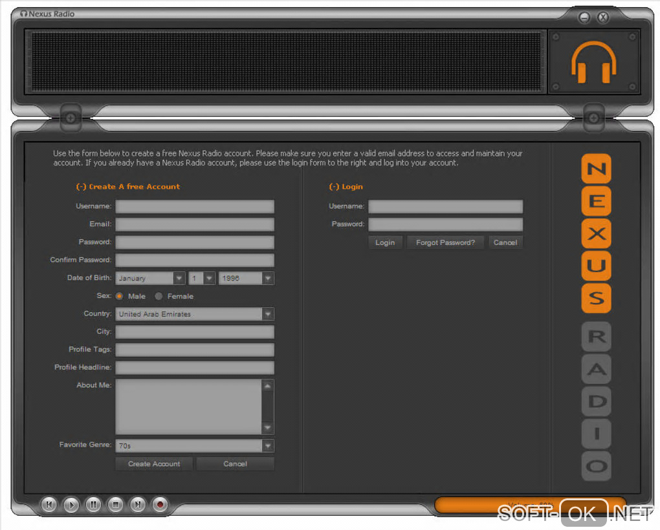Image resolution: width=660 pixels, height=530 pixels.
Task: Cancel the account creation form
Action: point(236,464)
